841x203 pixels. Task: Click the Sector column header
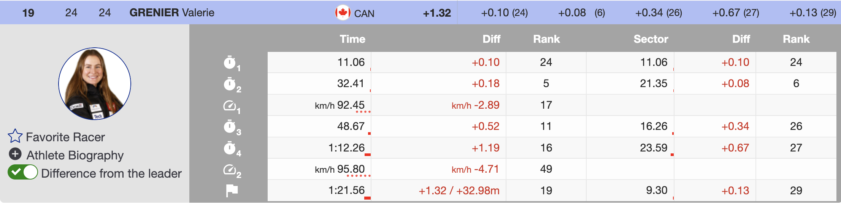coord(651,39)
